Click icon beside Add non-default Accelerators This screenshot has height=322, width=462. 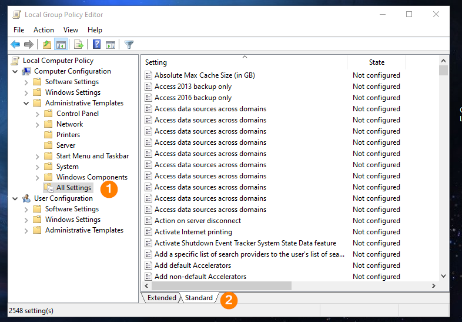pyautogui.click(x=149, y=277)
